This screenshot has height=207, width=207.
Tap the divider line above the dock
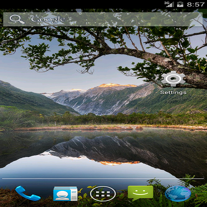coord(103,179)
